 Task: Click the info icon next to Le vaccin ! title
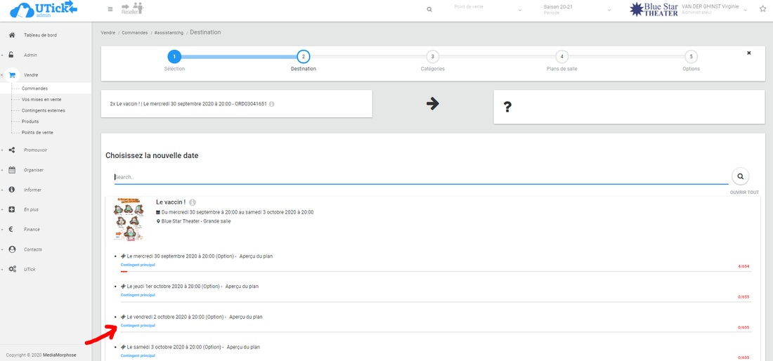193,202
